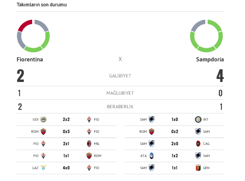Click the Genoa crest icon
The height and width of the screenshot is (181, 245).
pos(198,168)
